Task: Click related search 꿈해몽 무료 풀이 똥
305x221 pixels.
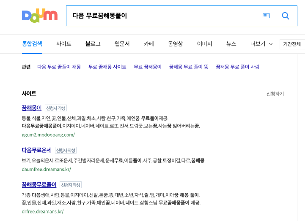Action: [x=189, y=67]
